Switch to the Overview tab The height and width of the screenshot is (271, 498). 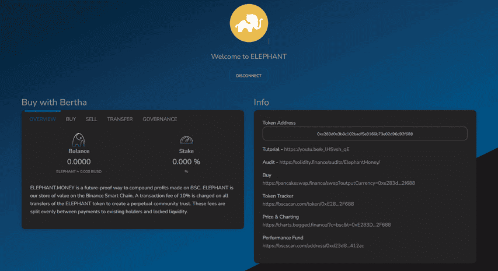pos(43,119)
